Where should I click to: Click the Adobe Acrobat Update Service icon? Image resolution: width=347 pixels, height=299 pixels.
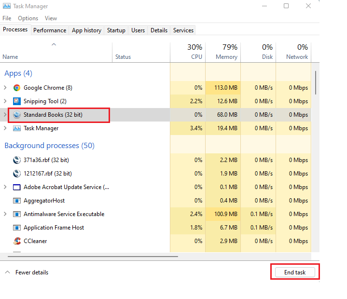point(17,187)
